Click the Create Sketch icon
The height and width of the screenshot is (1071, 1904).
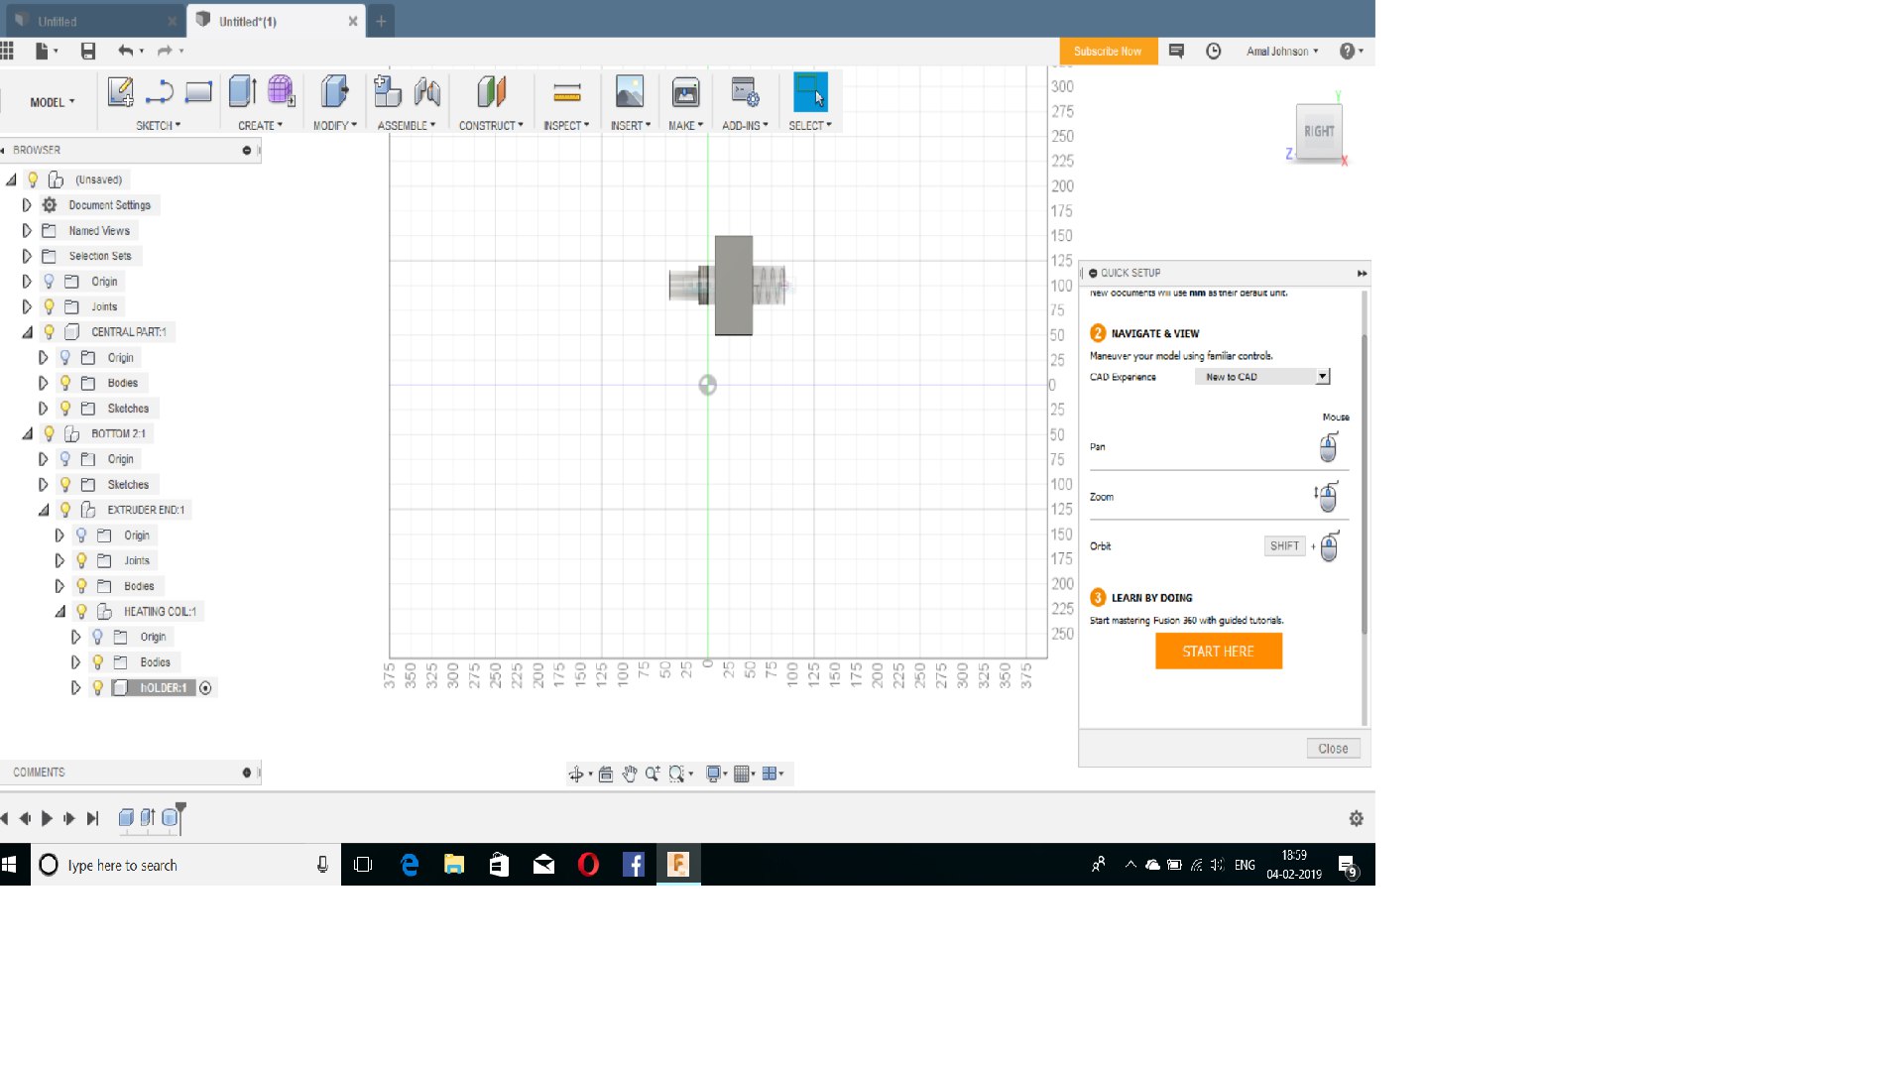[x=120, y=92]
